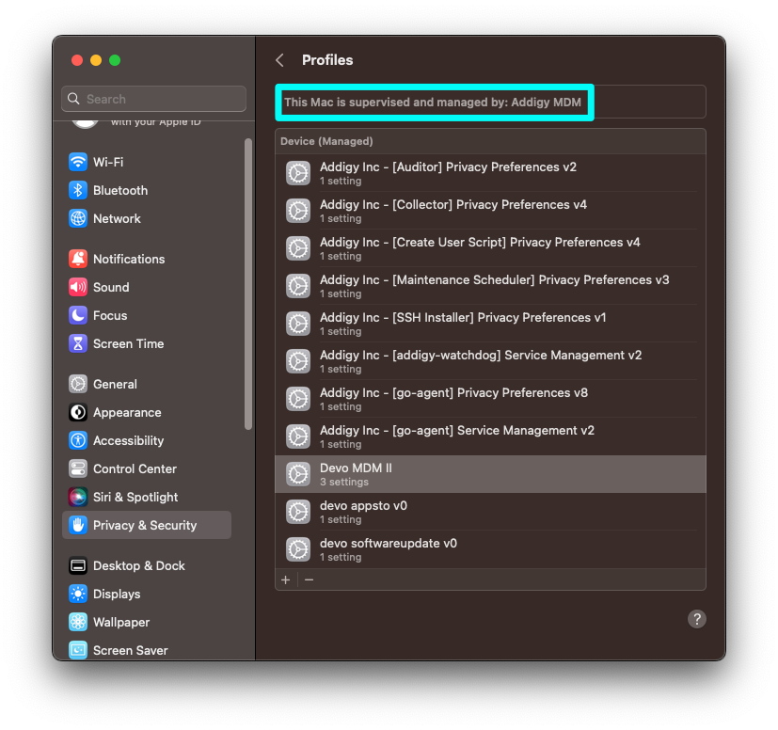Click the Sound speaker icon
The height and width of the screenshot is (730, 778).
click(x=78, y=287)
